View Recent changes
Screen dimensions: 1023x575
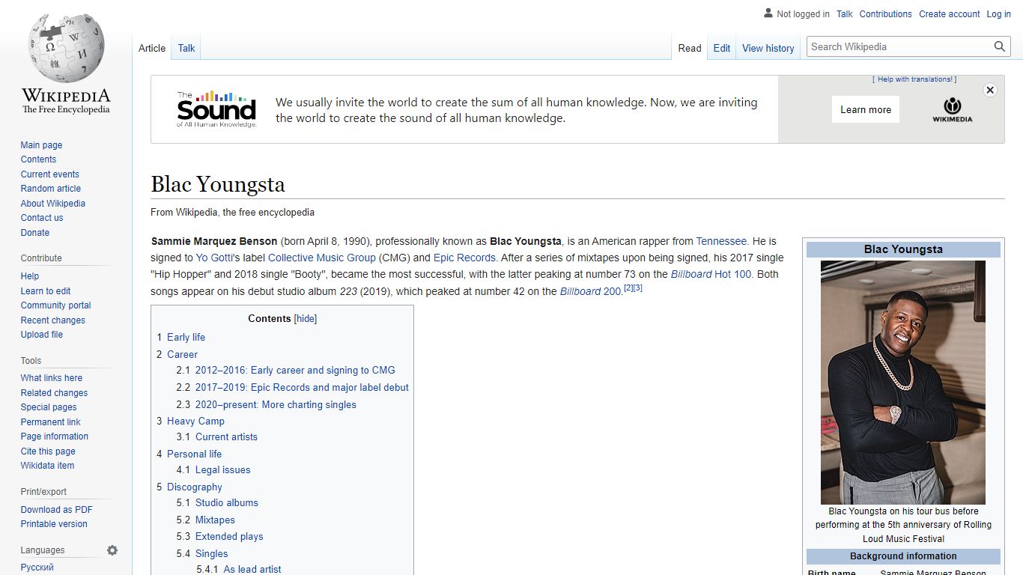[52, 320]
